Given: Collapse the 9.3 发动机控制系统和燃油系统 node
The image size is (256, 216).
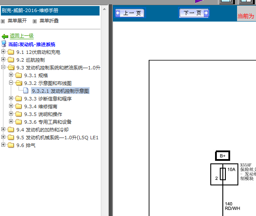Looking at the screenshot, I should click(x=3, y=67).
